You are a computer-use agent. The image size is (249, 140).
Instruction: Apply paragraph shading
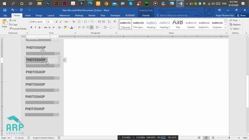coord(105,27)
